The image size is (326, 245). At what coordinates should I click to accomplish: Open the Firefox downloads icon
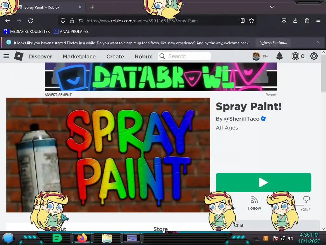coord(295,20)
